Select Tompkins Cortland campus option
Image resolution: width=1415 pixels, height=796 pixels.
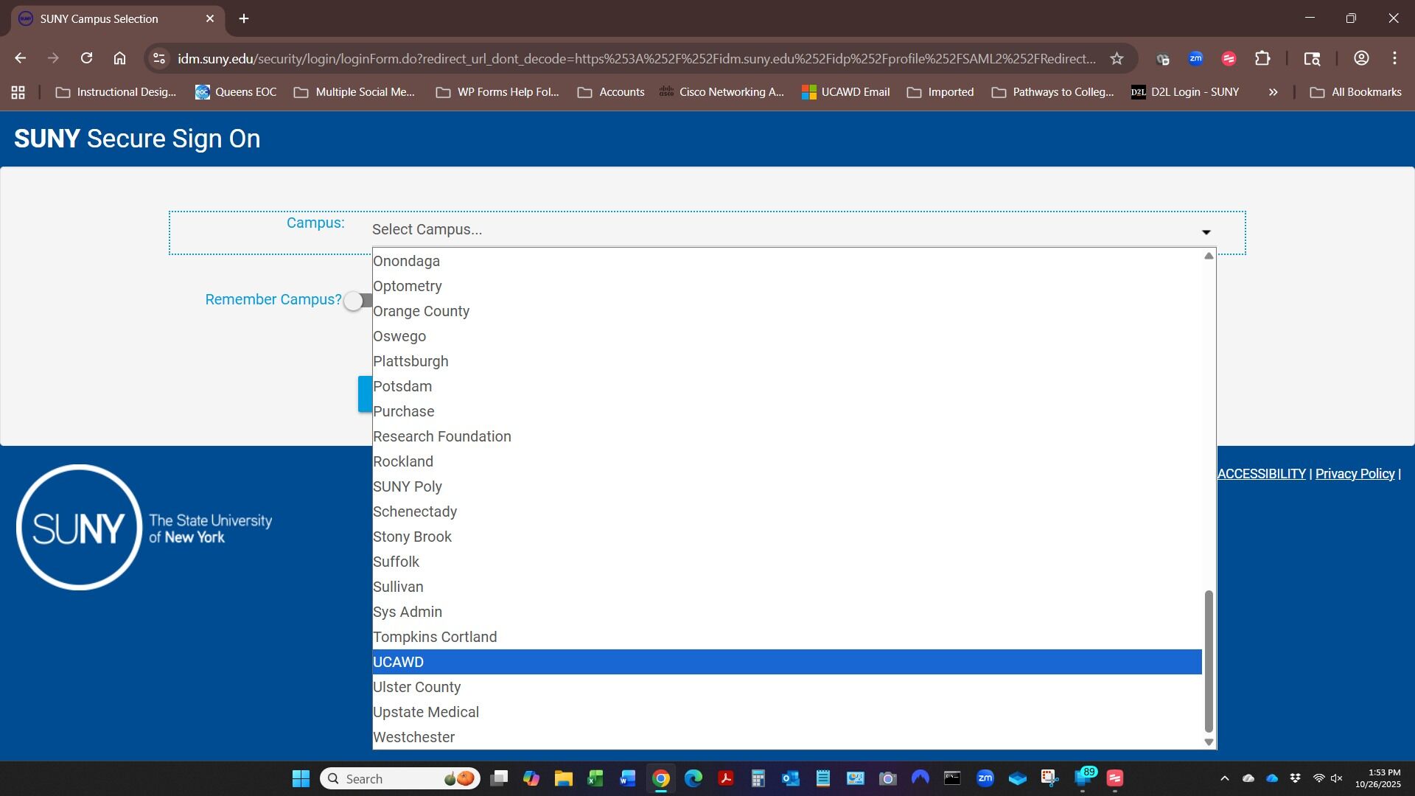click(x=787, y=637)
